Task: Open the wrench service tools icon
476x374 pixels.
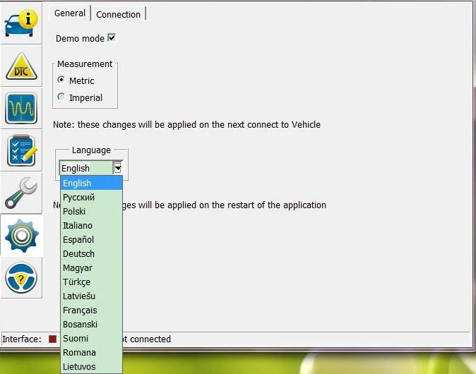Action: [21, 193]
